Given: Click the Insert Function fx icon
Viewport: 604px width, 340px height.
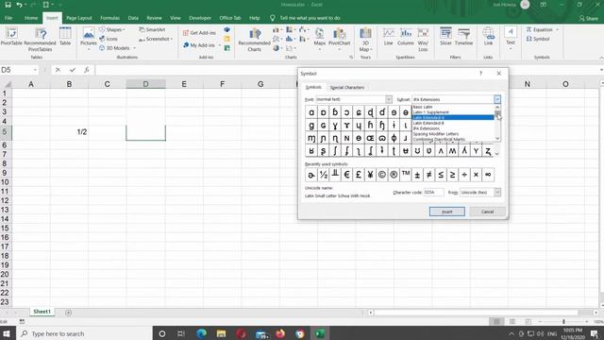Looking at the screenshot, I should (x=87, y=70).
